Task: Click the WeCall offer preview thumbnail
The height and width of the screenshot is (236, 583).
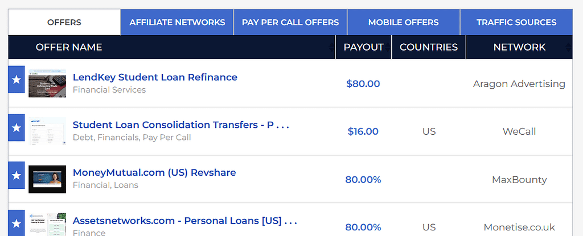Action: [x=47, y=131]
